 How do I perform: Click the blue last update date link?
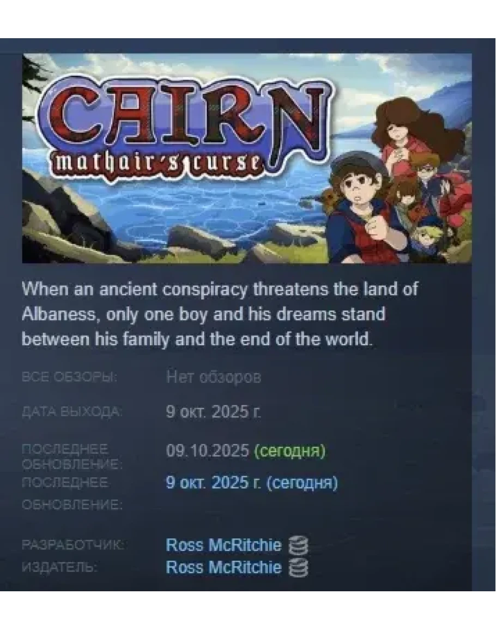(252, 483)
